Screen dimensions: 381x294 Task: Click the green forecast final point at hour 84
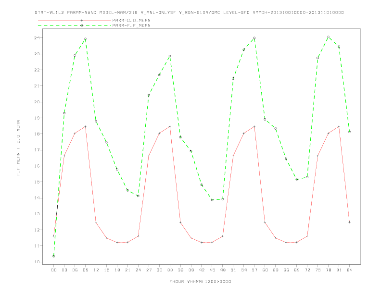349,132
